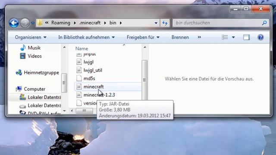
Task: Click the version file icon
Action: point(79,103)
